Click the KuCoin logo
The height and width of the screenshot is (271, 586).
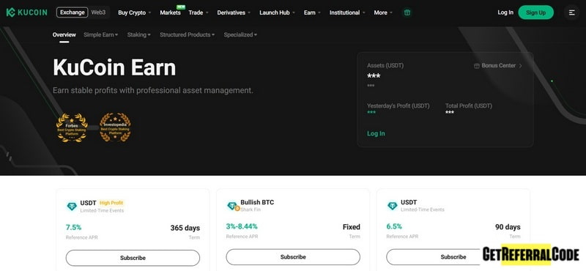[26, 12]
